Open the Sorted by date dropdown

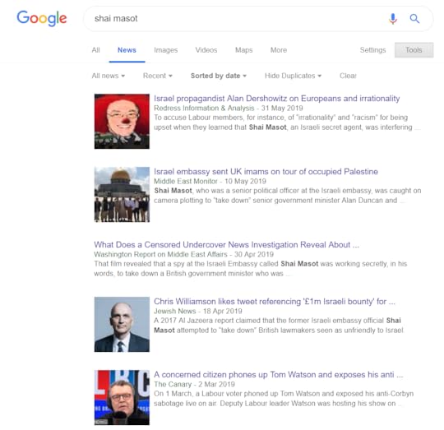click(219, 76)
